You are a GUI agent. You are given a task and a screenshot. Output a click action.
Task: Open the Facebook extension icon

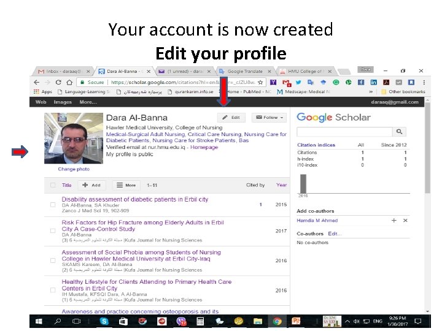pyautogui.click(x=361, y=82)
